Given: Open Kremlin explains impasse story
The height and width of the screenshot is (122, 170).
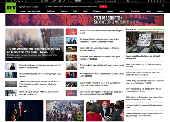Looking at the screenshot, I should [144, 106].
